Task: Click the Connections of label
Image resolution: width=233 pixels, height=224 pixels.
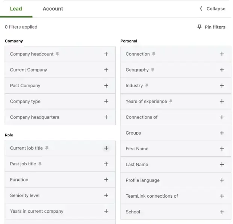Action: pyautogui.click(x=142, y=117)
